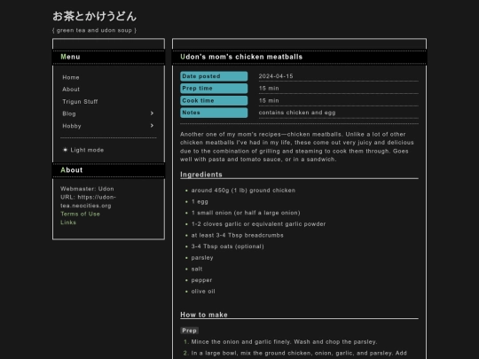Image resolution: width=479 pixels, height=359 pixels.
Task: Click the recipe intro paragraph
Action: [x=297, y=147]
